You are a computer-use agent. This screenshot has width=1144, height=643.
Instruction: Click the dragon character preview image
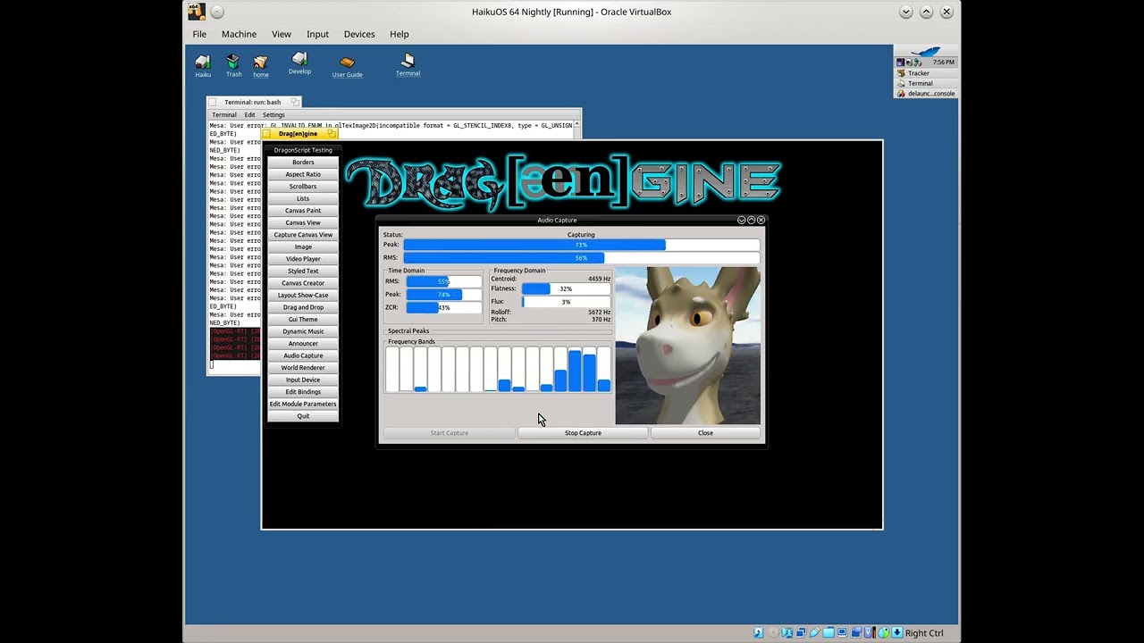point(688,346)
